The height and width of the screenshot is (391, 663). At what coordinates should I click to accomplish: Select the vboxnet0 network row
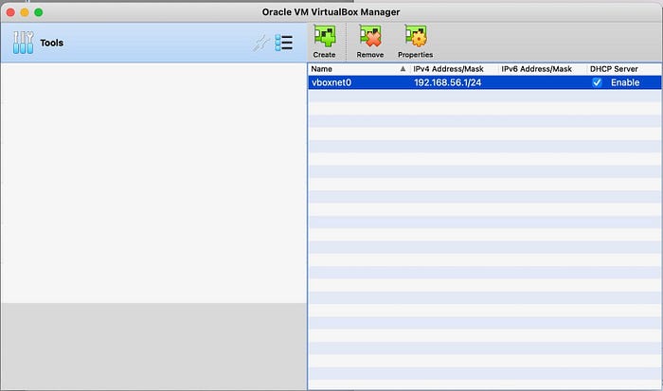click(x=485, y=82)
